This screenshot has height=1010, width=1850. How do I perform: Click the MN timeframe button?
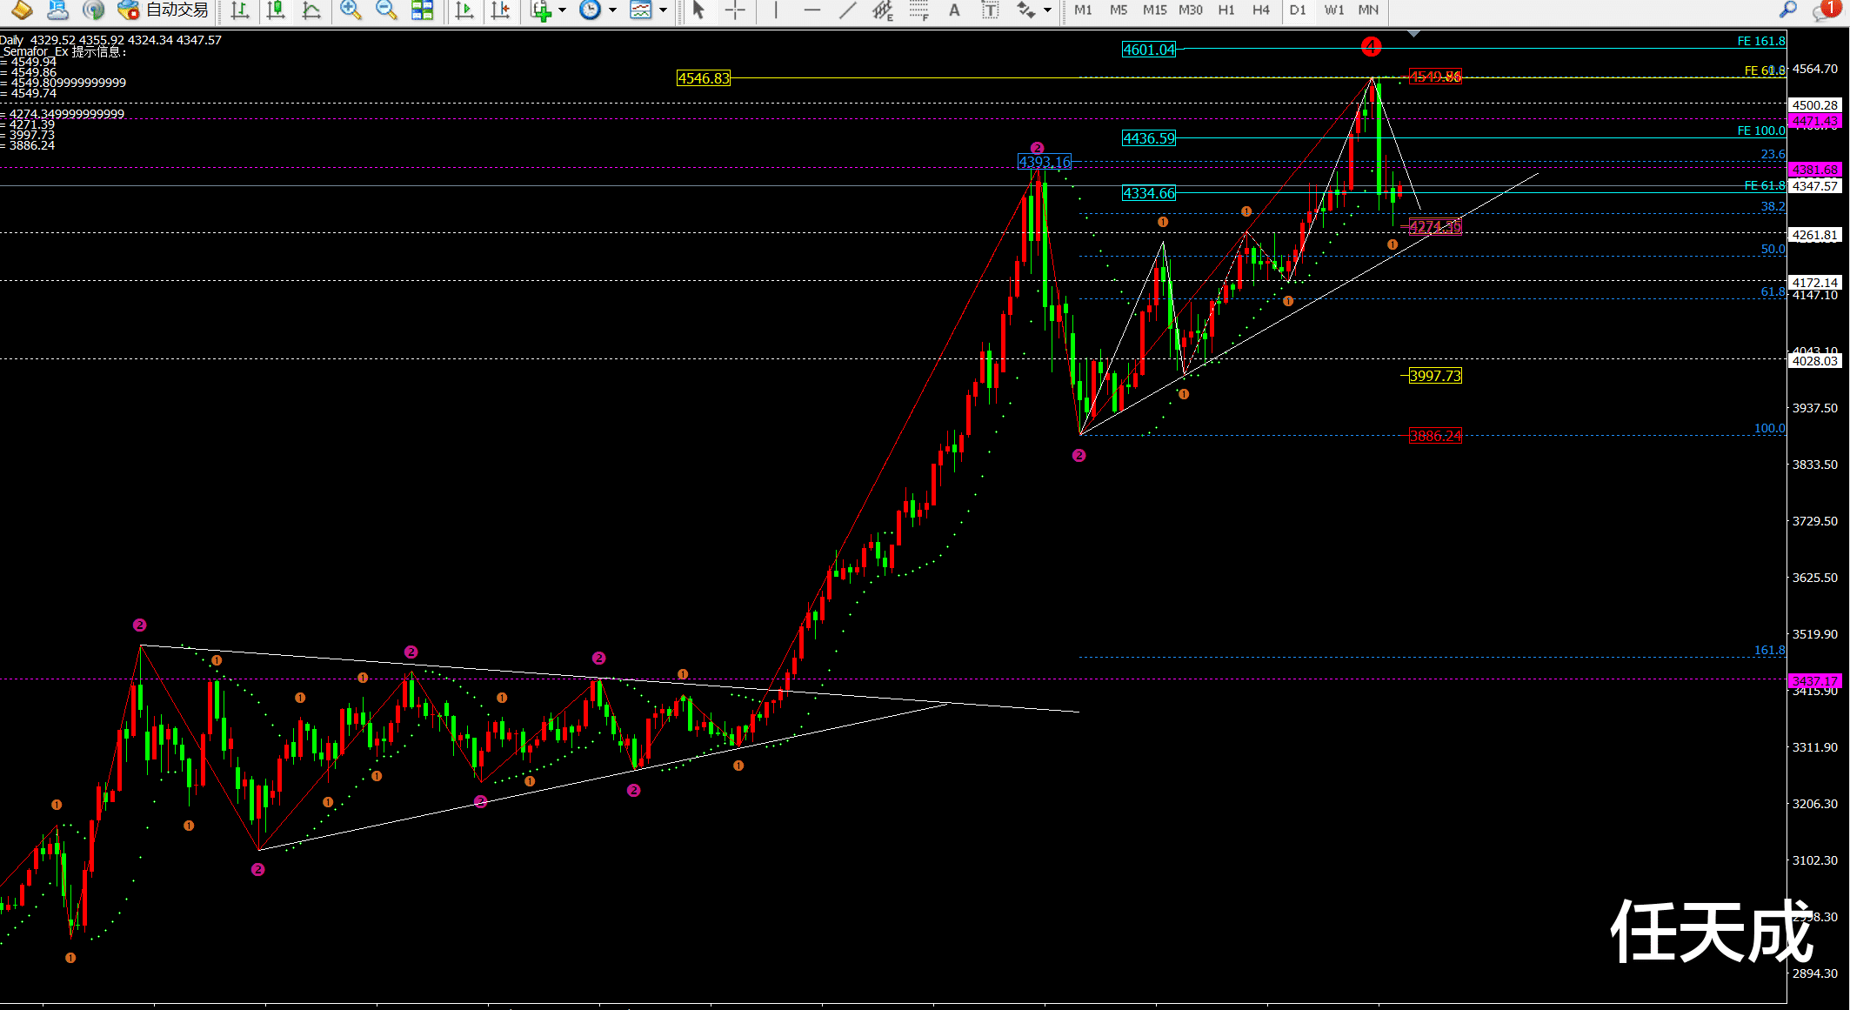tap(1368, 10)
